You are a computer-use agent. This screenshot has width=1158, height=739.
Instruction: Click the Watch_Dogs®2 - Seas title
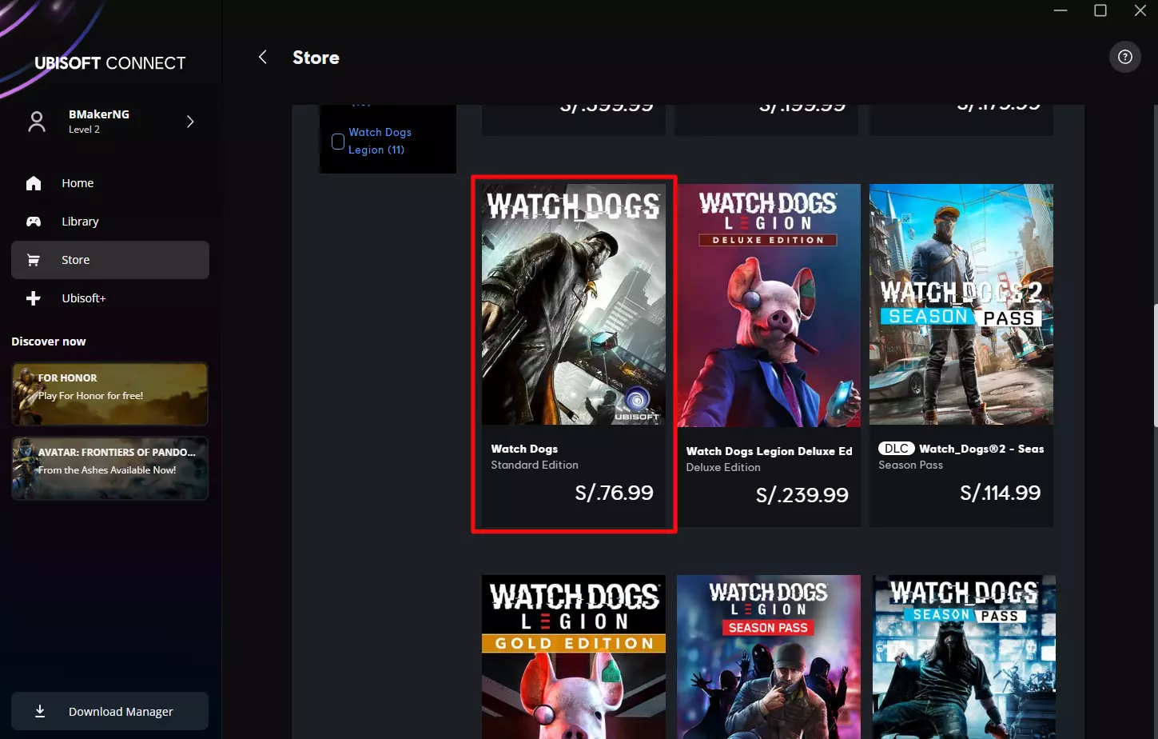pyautogui.click(x=981, y=449)
